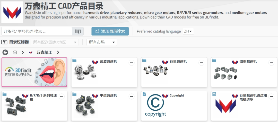Open the 行星减速机 catalog title
The height and width of the screenshot is (122, 278).
178,62
